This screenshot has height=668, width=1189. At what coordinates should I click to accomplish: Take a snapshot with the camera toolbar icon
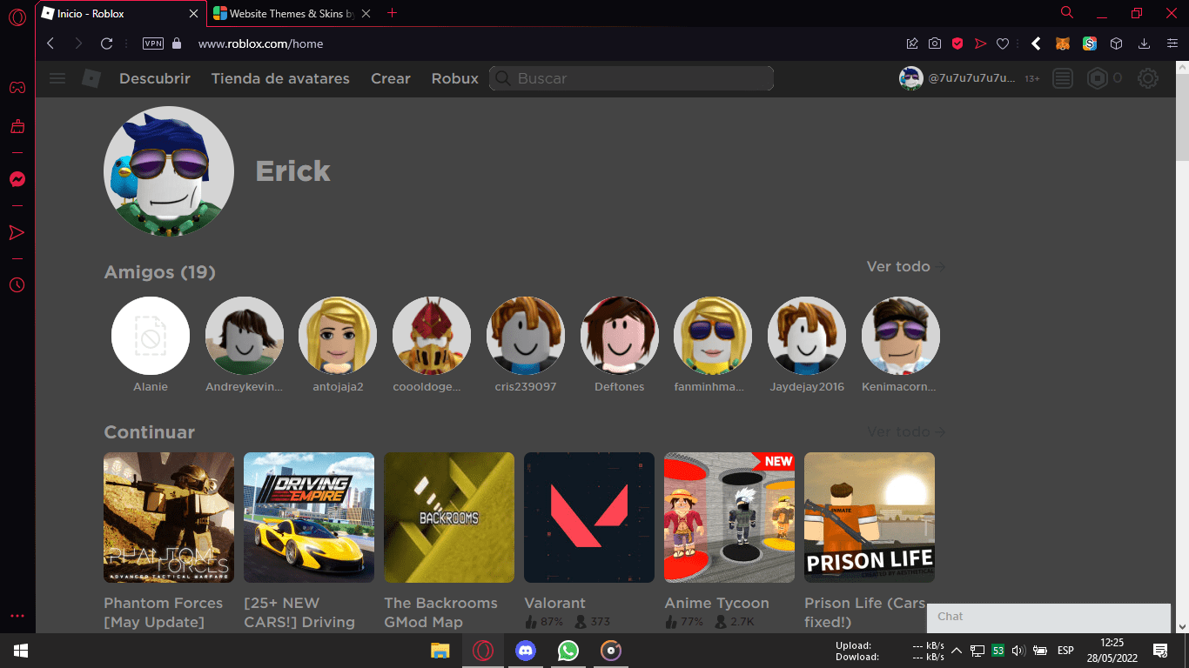coord(935,43)
